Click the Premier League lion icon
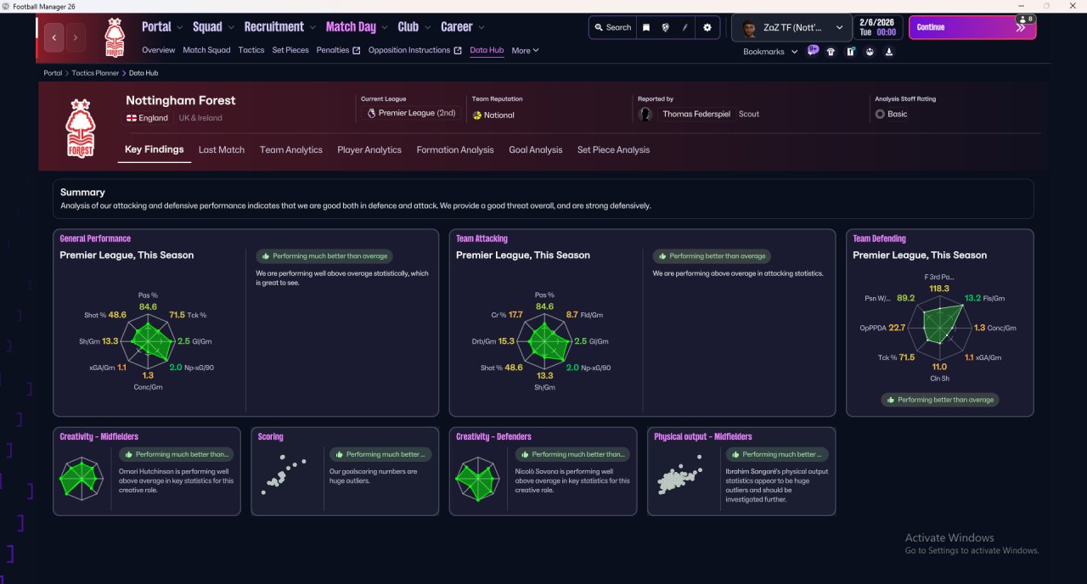The height and width of the screenshot is (584, 1087). 371,113
